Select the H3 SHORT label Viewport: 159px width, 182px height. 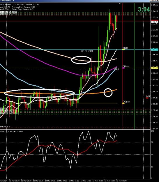click(87, 51)
